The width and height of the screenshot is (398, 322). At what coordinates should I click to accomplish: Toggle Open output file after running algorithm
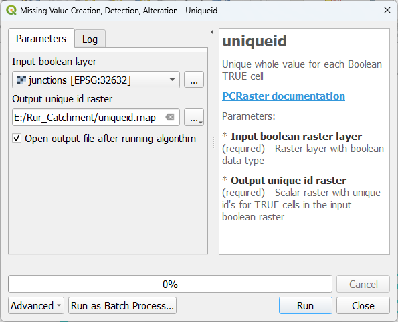17,139
